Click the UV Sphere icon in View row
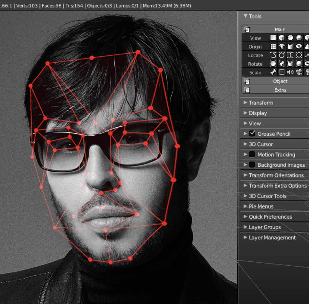Viewport: 309px width, 304px height. pos(299,38)
